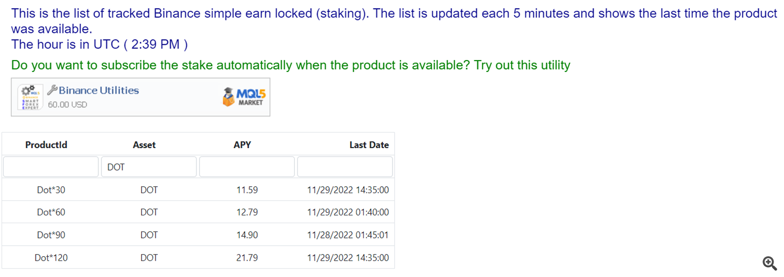Sort table by Asset column header
The image size is (784, 277).
[144, 144]
